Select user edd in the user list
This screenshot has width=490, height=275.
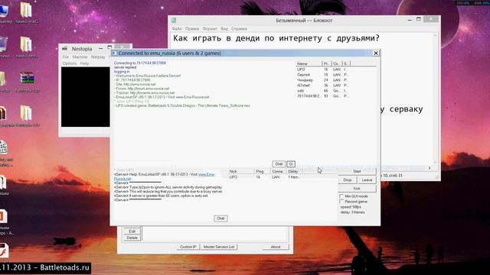[322, 91]
